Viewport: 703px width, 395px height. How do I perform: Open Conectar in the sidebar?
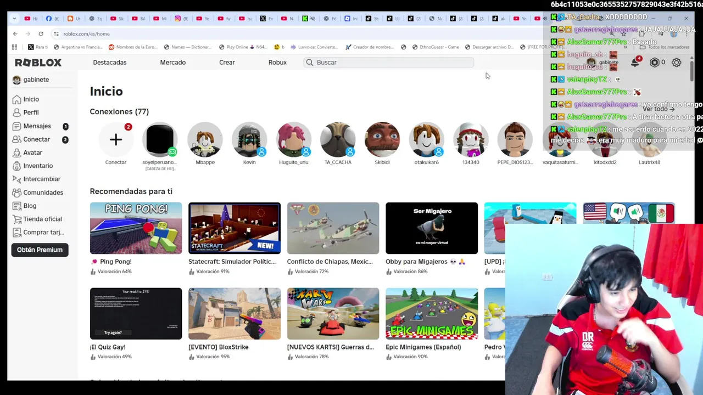[31, 139]
